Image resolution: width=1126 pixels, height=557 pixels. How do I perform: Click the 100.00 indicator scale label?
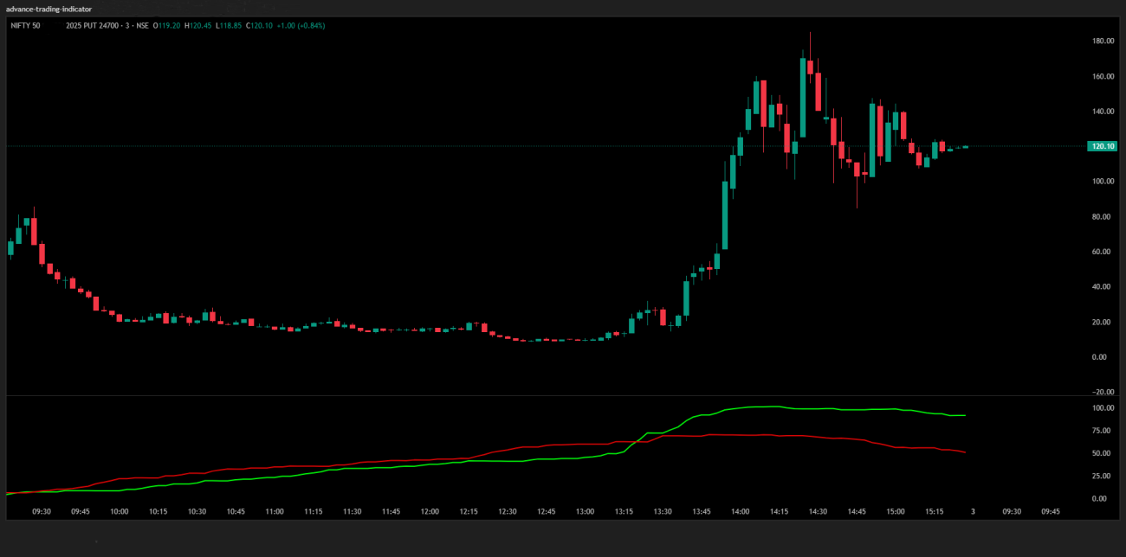(1102, 408)
